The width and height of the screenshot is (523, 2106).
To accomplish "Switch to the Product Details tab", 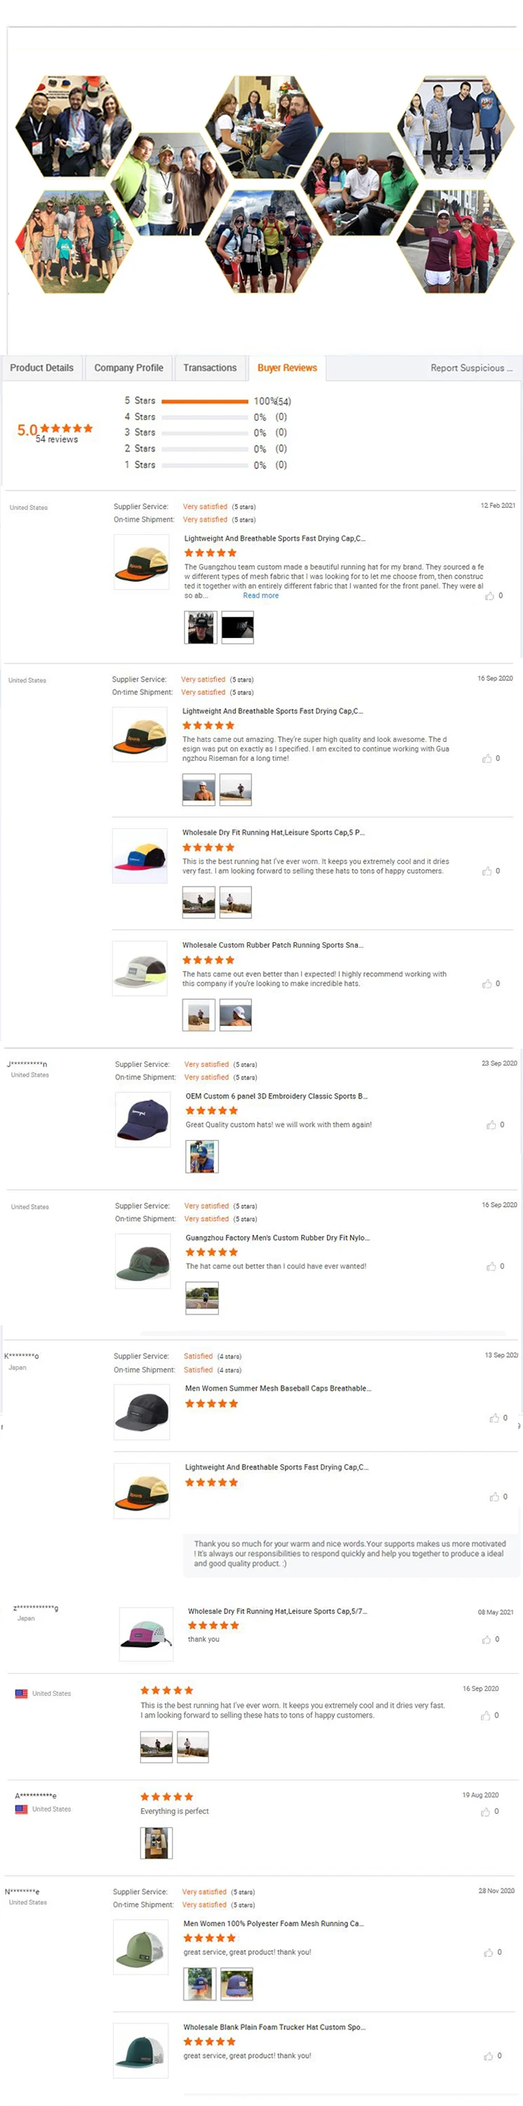I will 41,368.
